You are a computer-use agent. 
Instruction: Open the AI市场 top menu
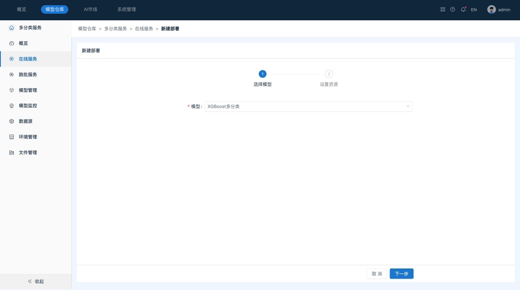pos(91,9)
